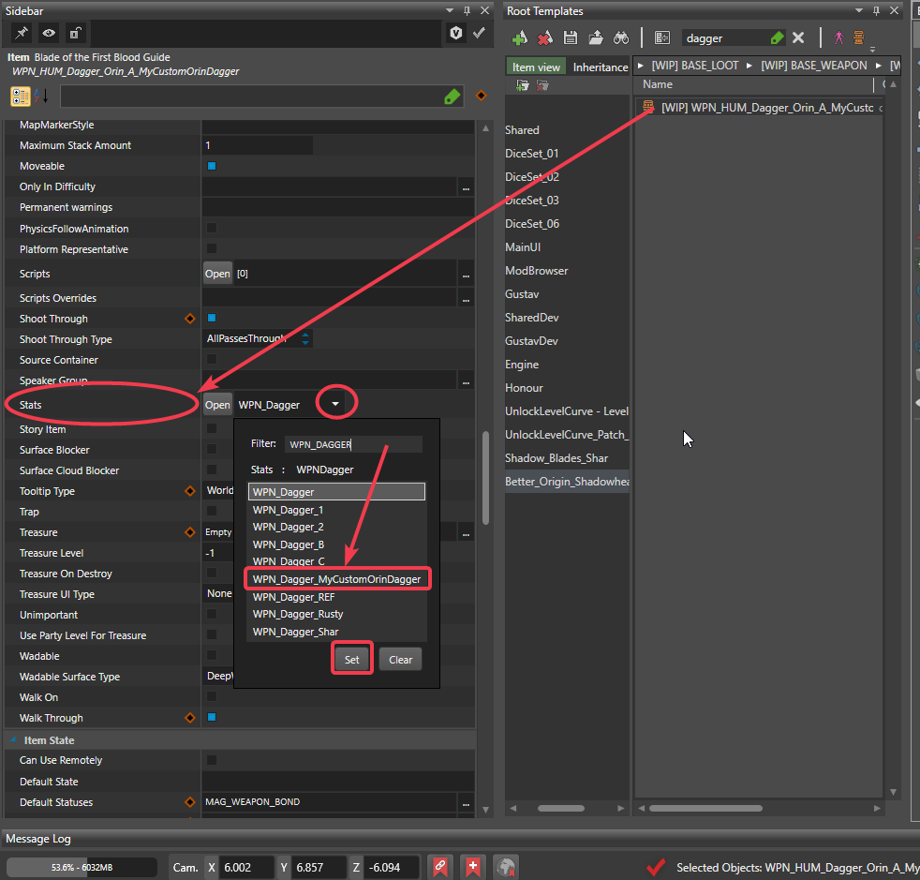The height and width of the screenshot is (880, 920).
Task: Open the Stats dropdown arrow
Action: (335, 405)
